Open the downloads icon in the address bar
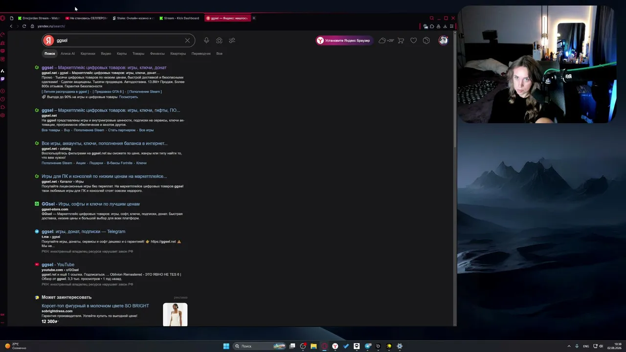Viewport: 626px width, 352px height. click(x=445, y=26)
